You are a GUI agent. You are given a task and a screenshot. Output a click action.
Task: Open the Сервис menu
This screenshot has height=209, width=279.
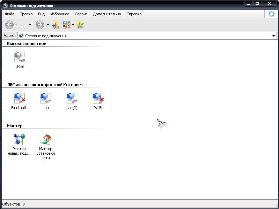tap(81, 14)
